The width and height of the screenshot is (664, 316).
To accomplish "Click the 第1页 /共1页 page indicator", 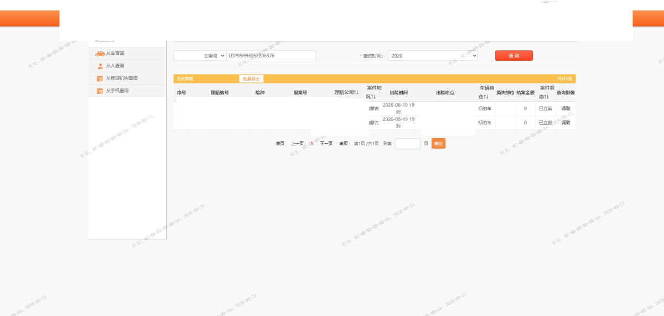I will point(366,144).
